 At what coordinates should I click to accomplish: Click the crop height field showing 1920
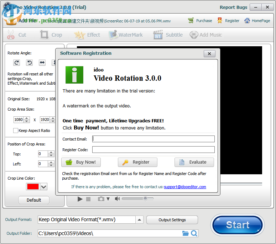coord(45,120)
